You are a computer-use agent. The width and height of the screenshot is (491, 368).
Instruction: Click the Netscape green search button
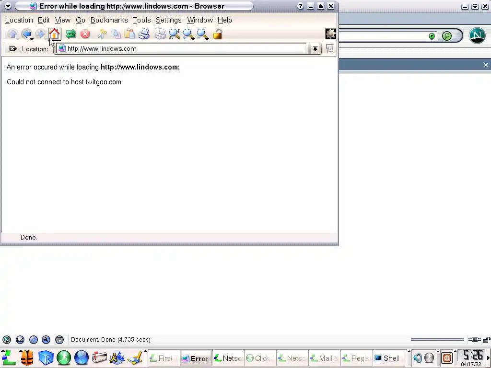coord(447,36)
